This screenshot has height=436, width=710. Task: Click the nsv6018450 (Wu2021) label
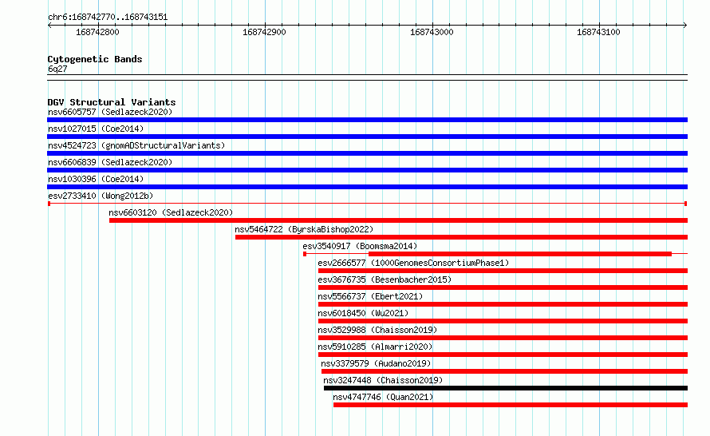click(x=363, y=313)
